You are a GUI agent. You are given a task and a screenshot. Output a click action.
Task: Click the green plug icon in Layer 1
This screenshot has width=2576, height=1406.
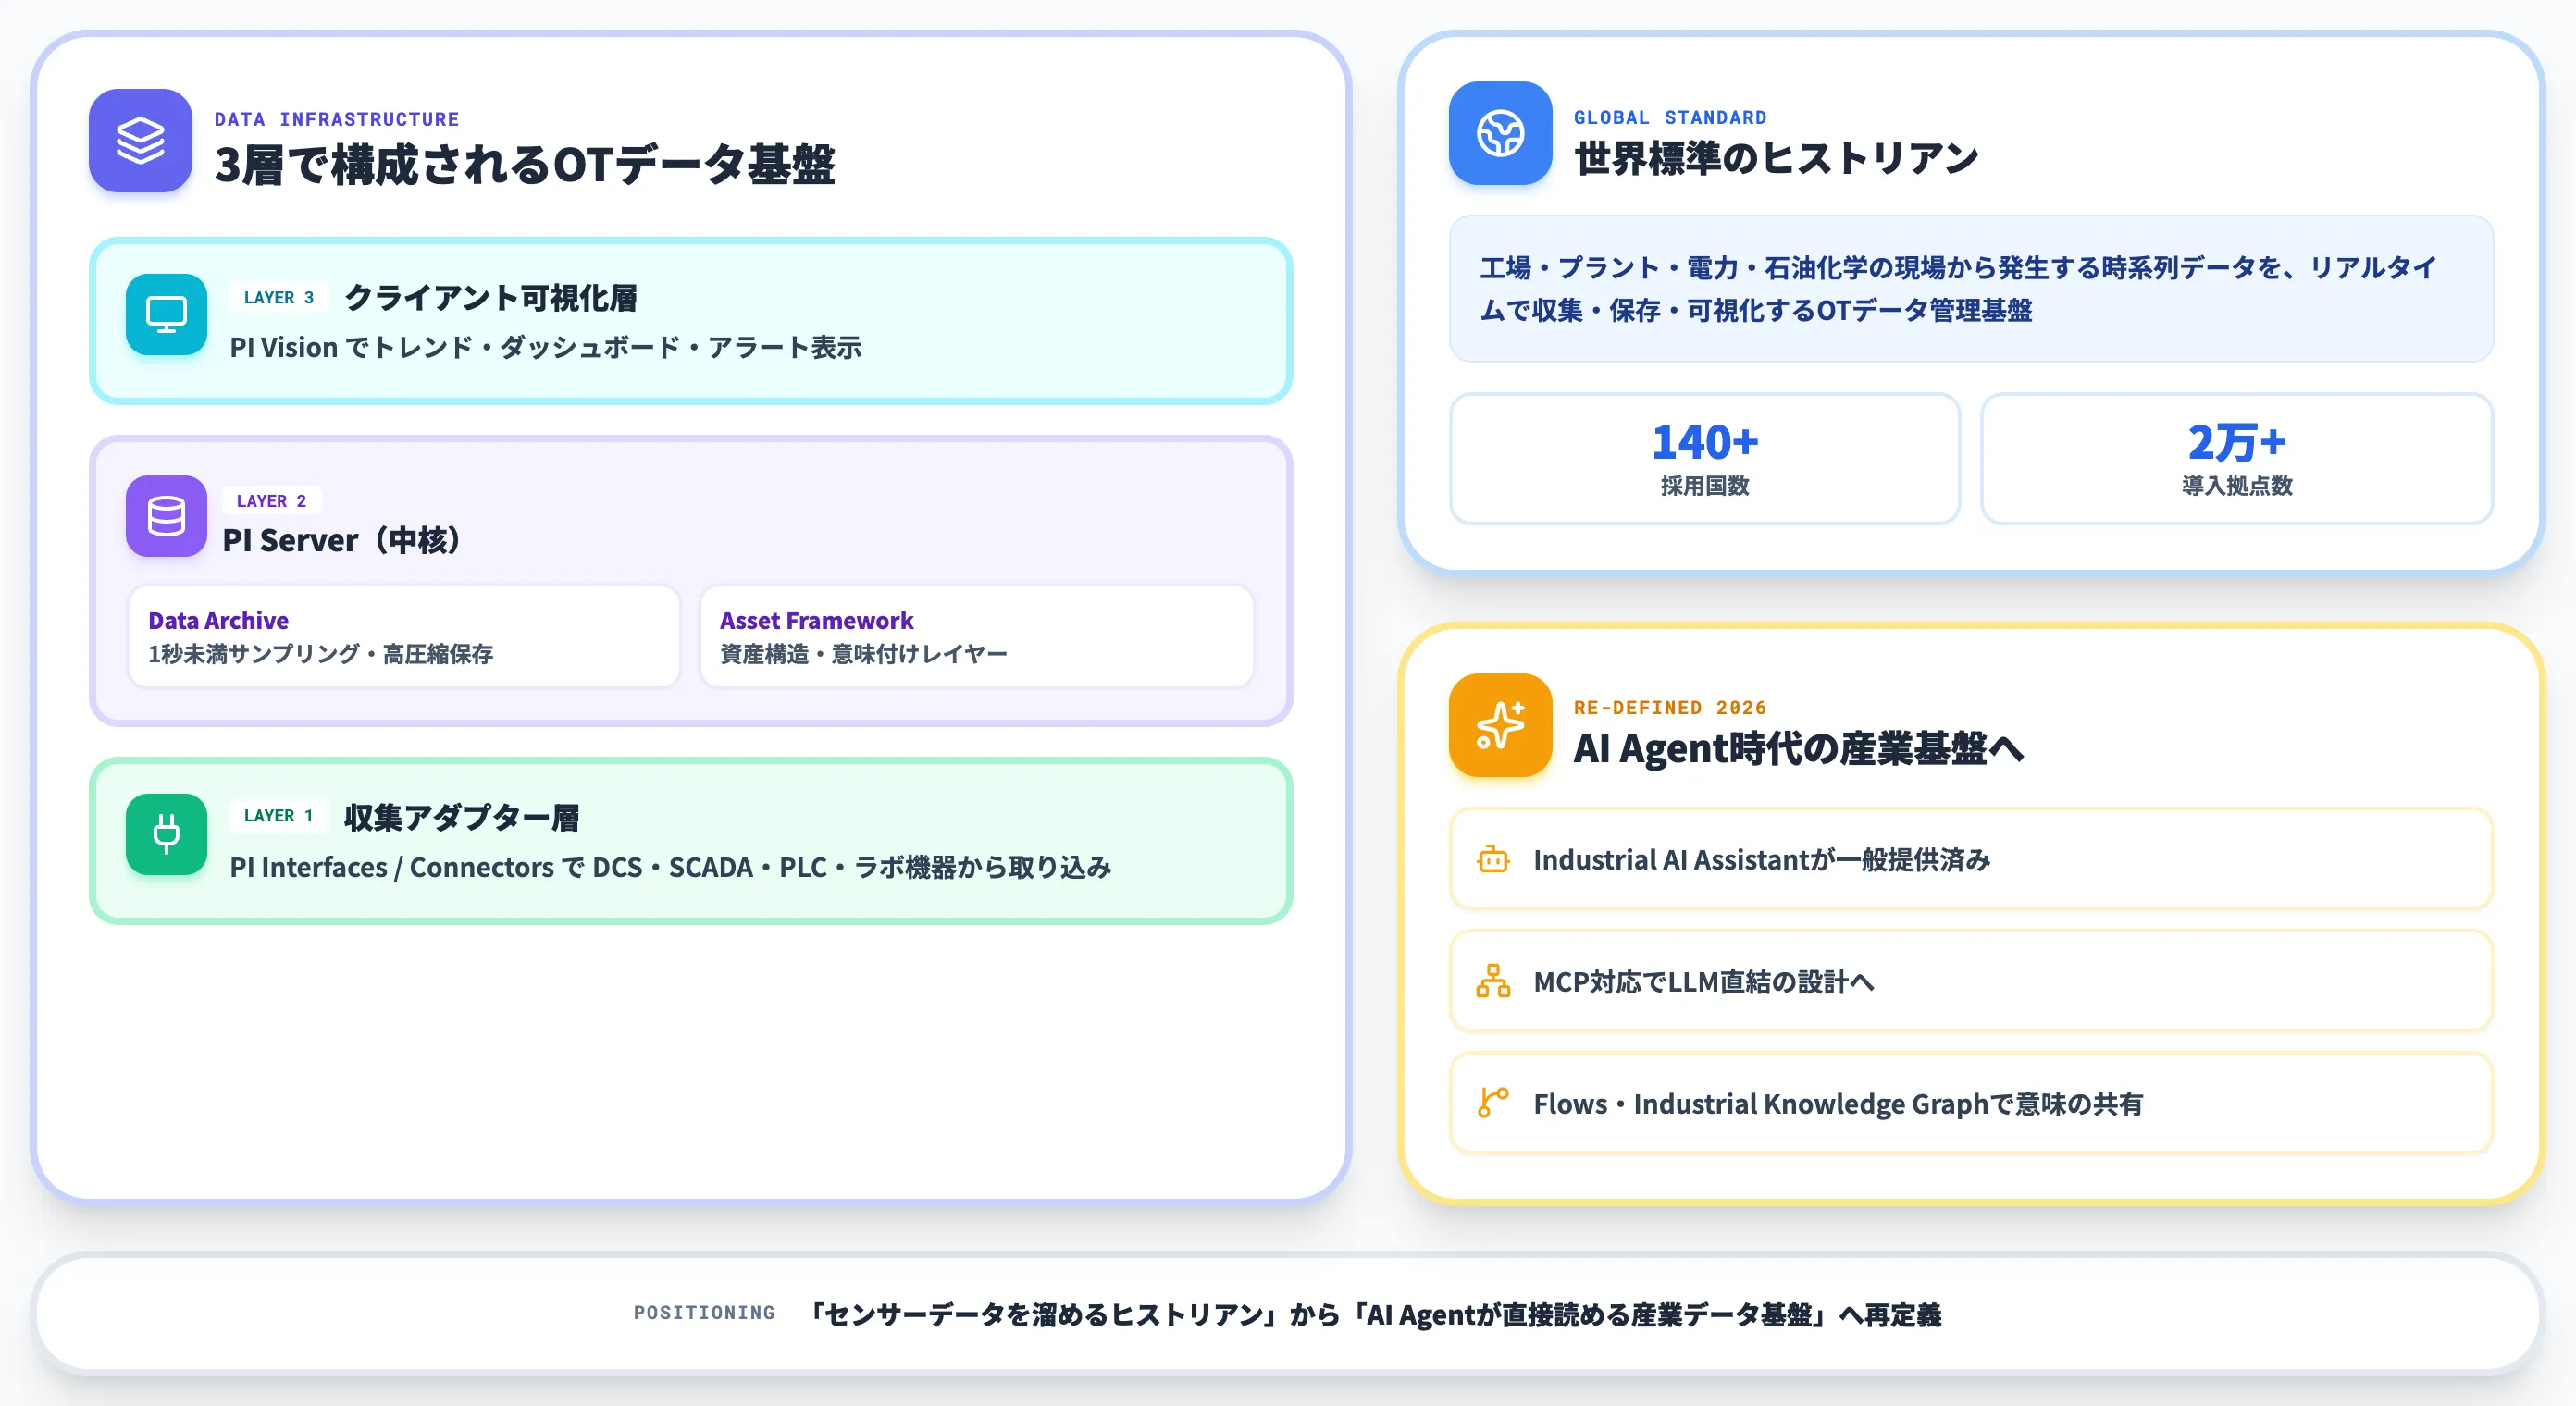[x=166, y=834]
